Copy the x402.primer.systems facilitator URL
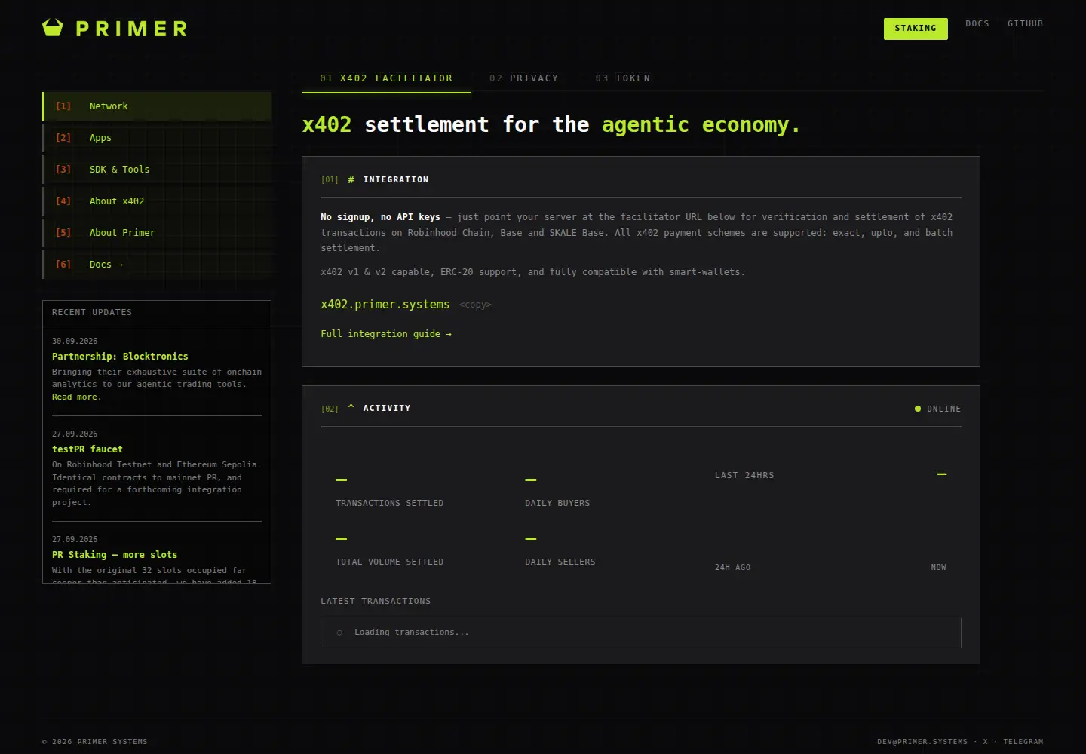 click(475, 305)
